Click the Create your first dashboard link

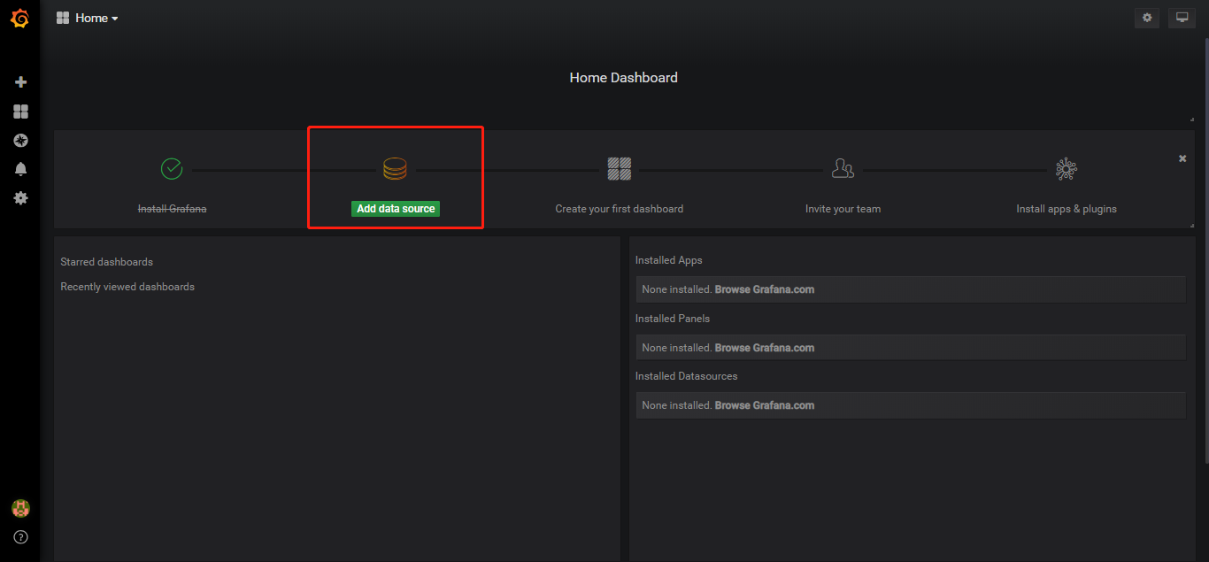pos(620,209)
